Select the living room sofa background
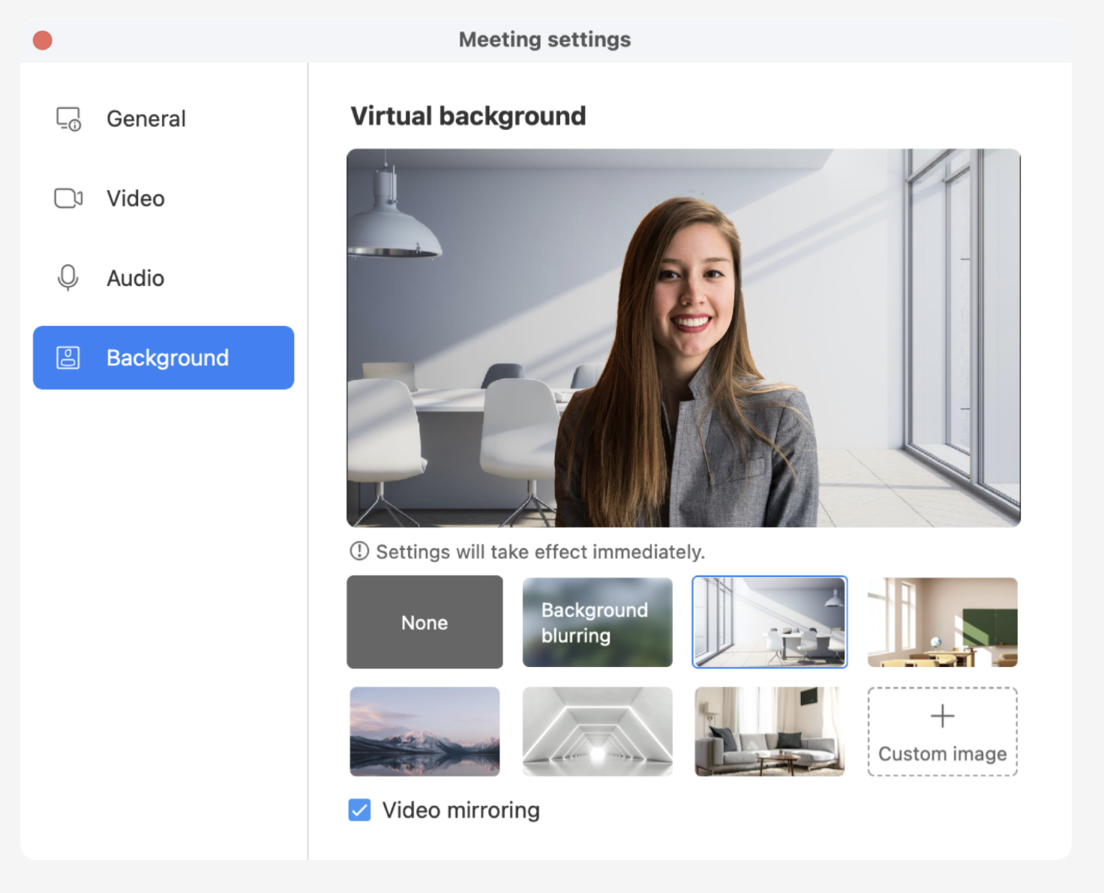The image size is (1104, 893). click(x=769, y=731)
